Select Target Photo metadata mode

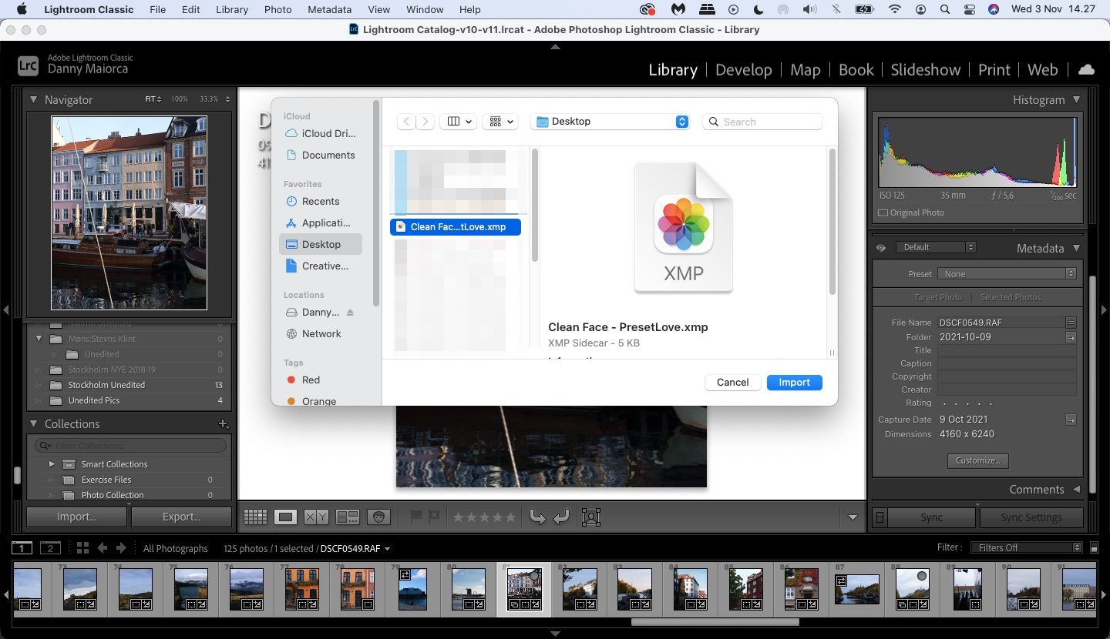937,297
